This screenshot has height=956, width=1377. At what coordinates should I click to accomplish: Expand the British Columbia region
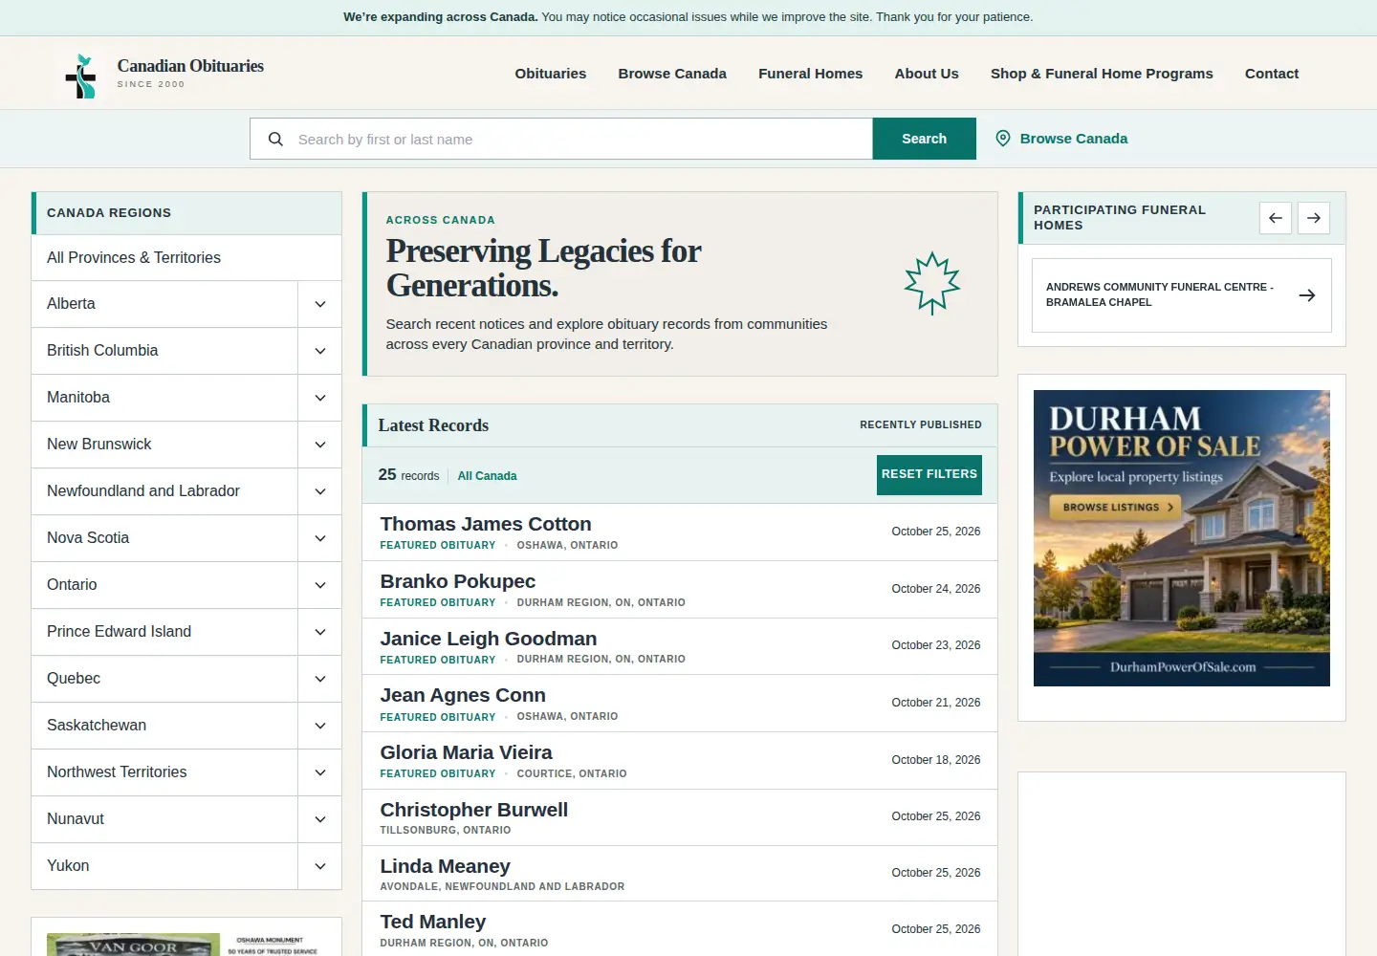pyautogui.click(x=320, y=351)
